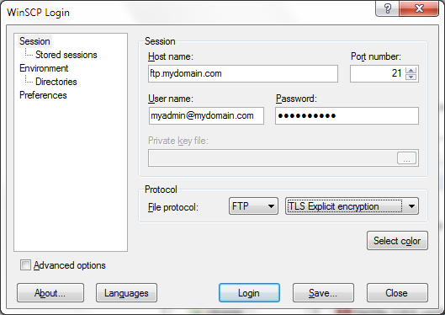Click the Select color button

point(397,241)
